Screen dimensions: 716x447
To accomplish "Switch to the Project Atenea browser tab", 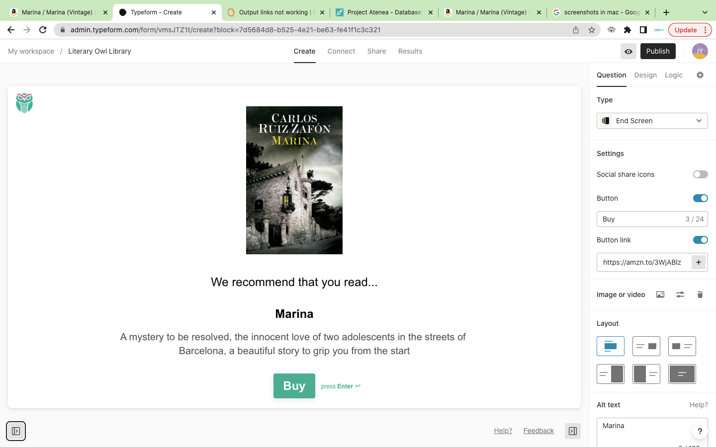I will point(384,12).
